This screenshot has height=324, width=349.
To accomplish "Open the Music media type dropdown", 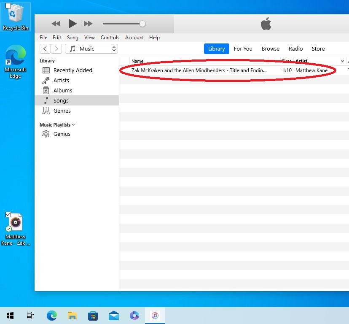I will click(x=91, y=49).
